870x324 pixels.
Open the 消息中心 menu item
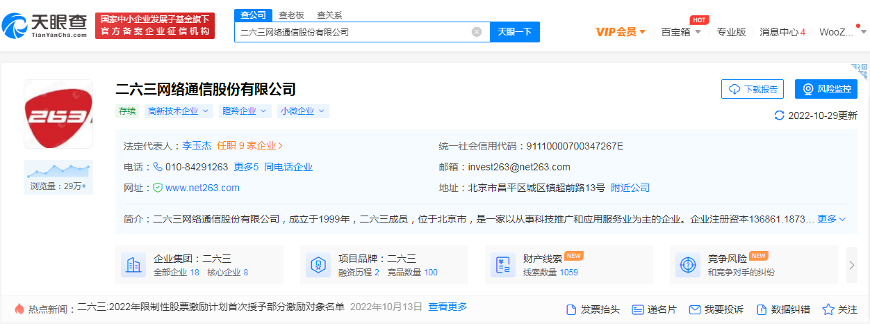coord(782,32)
